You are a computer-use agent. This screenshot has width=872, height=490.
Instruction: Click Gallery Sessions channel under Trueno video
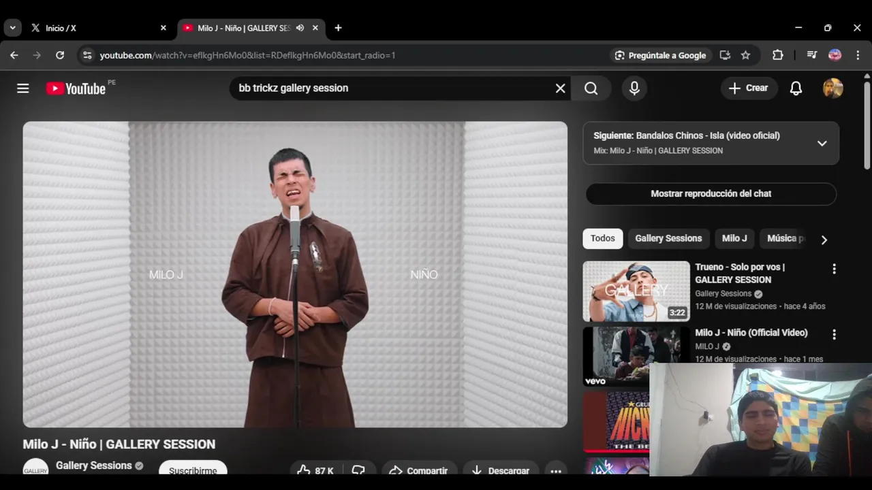click(723, 293)
